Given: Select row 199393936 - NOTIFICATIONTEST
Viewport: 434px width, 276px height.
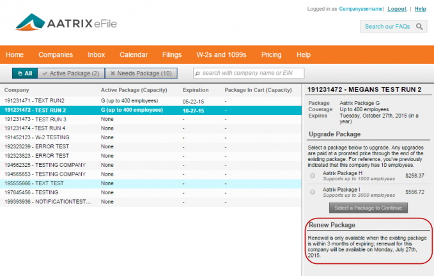Looking at the screenshot, I should [151, 202].
